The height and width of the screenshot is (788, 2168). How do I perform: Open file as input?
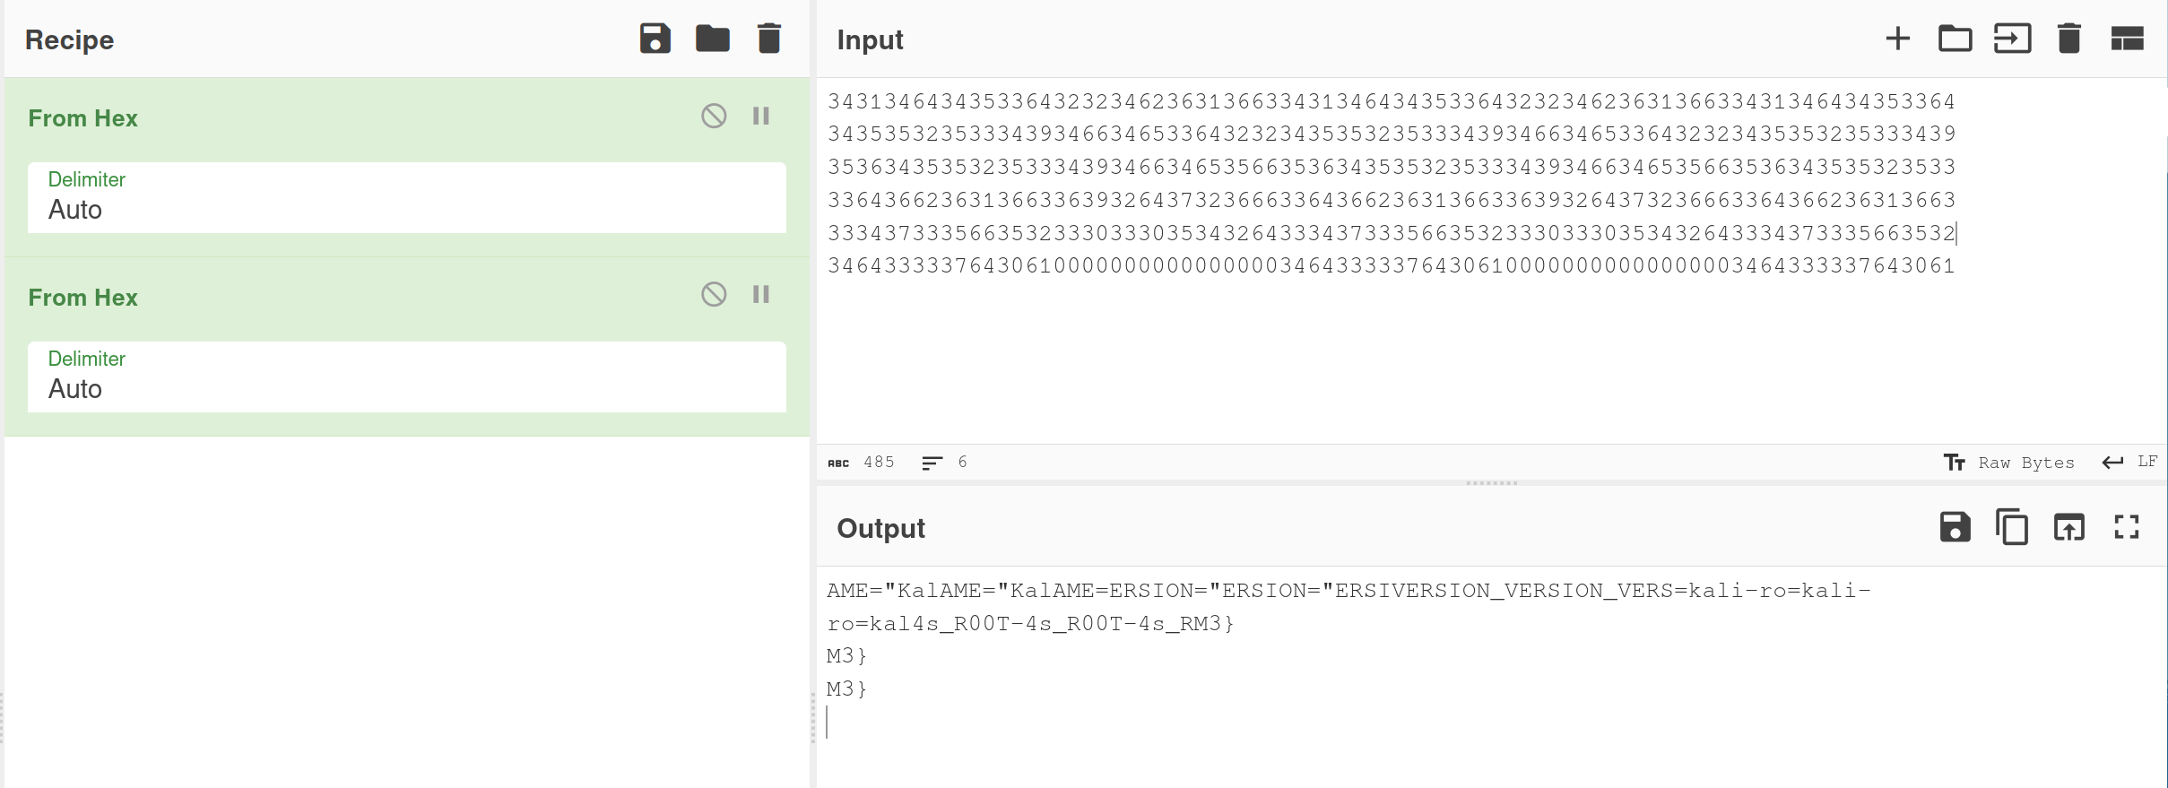[x=2012, y=39]
